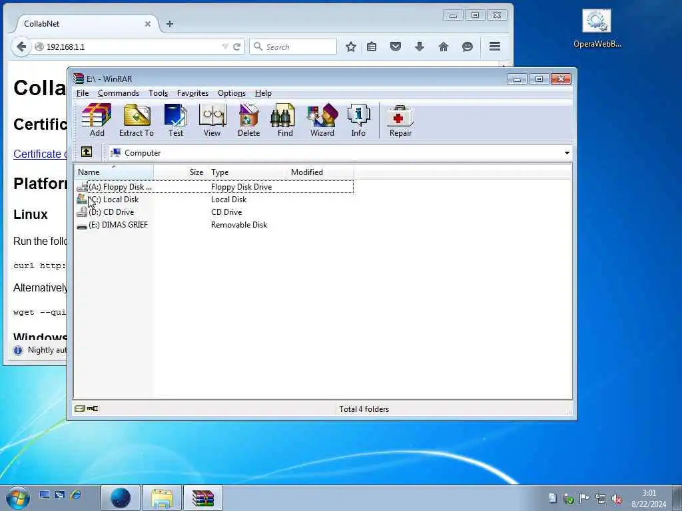Bookmark this page with star icon
Viewport: 682px width, 511px height.
click(350, 47)
